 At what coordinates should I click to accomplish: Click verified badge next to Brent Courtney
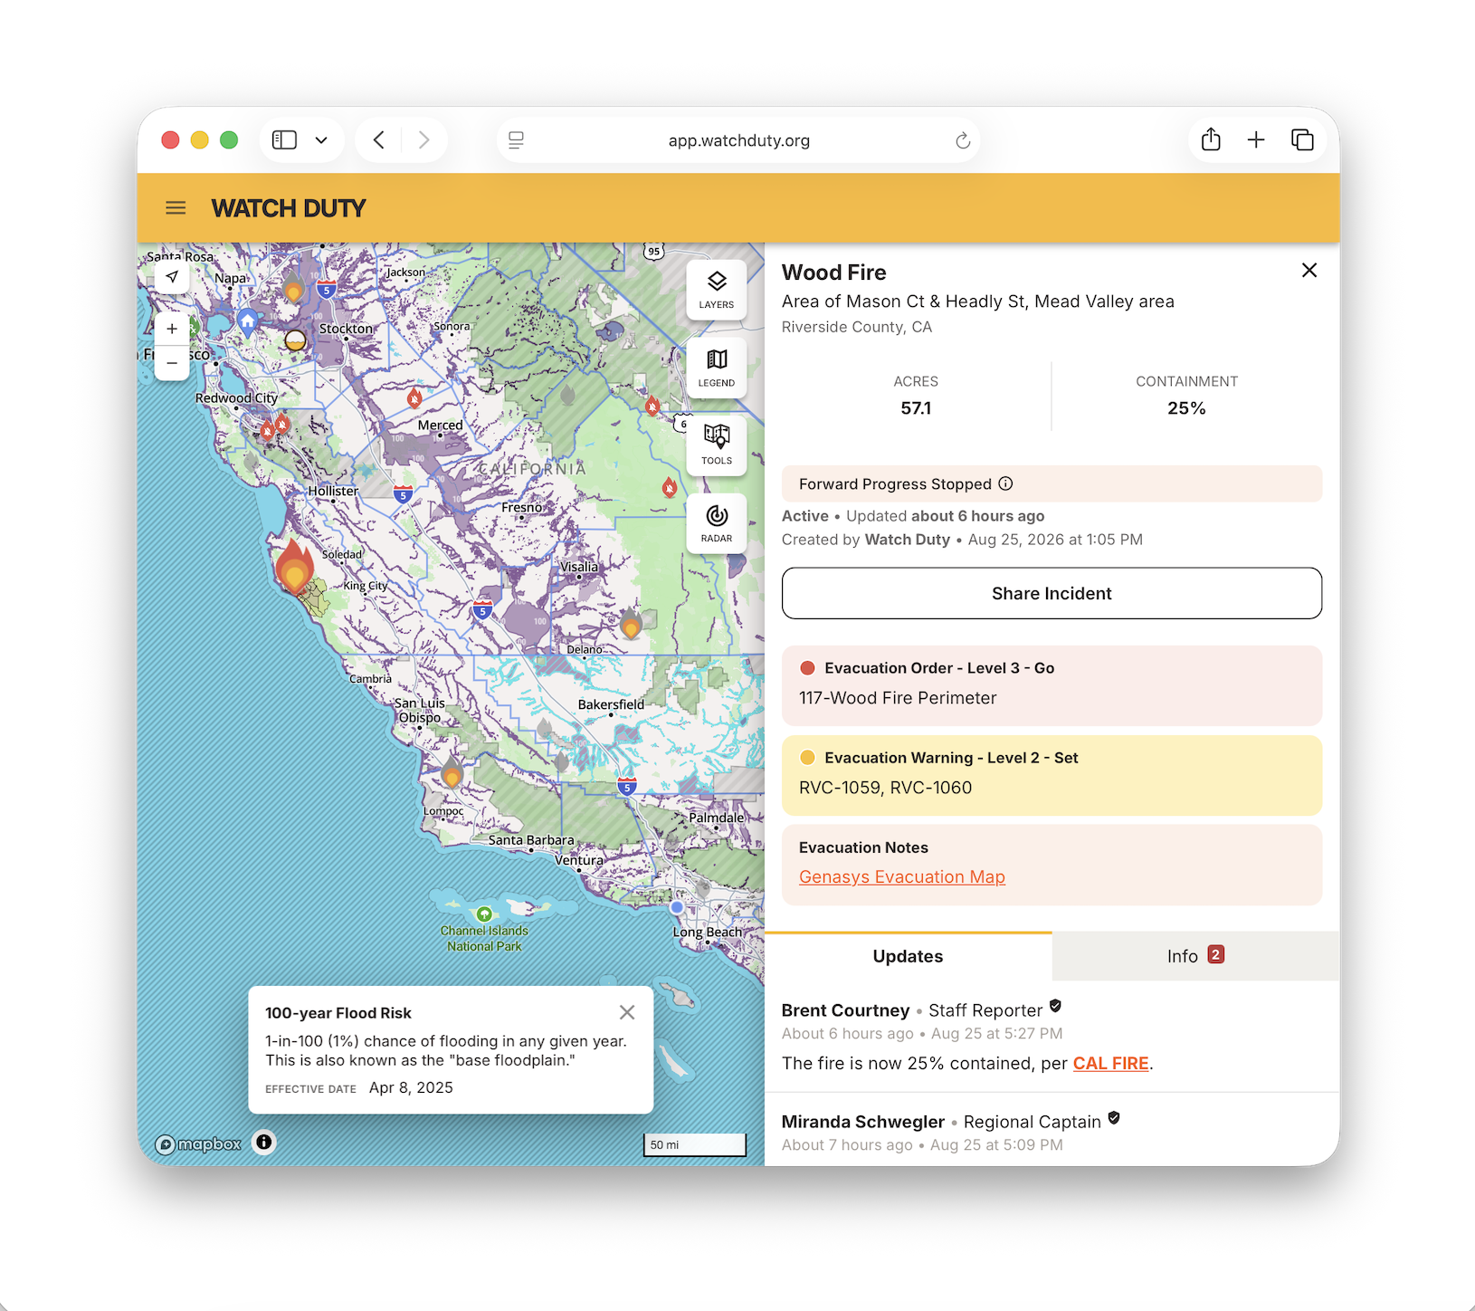1055,1007
